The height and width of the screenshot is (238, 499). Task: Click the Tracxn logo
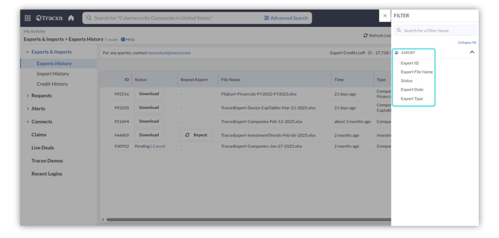(x=49, y=18)
